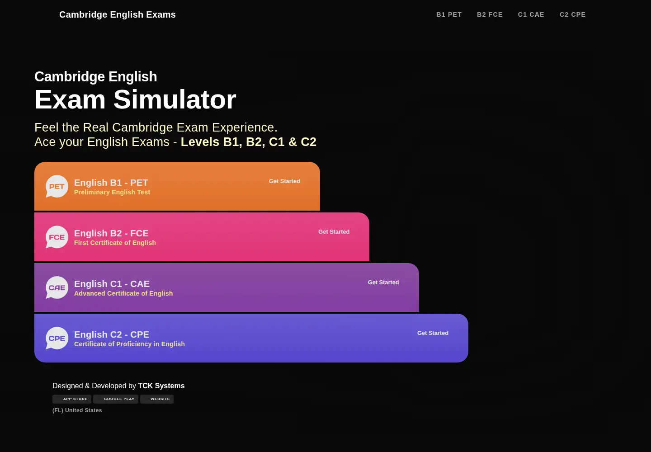Click the Exam Simulator main heading
Viewport: 651px width, 452px height.
pos(135,99)
